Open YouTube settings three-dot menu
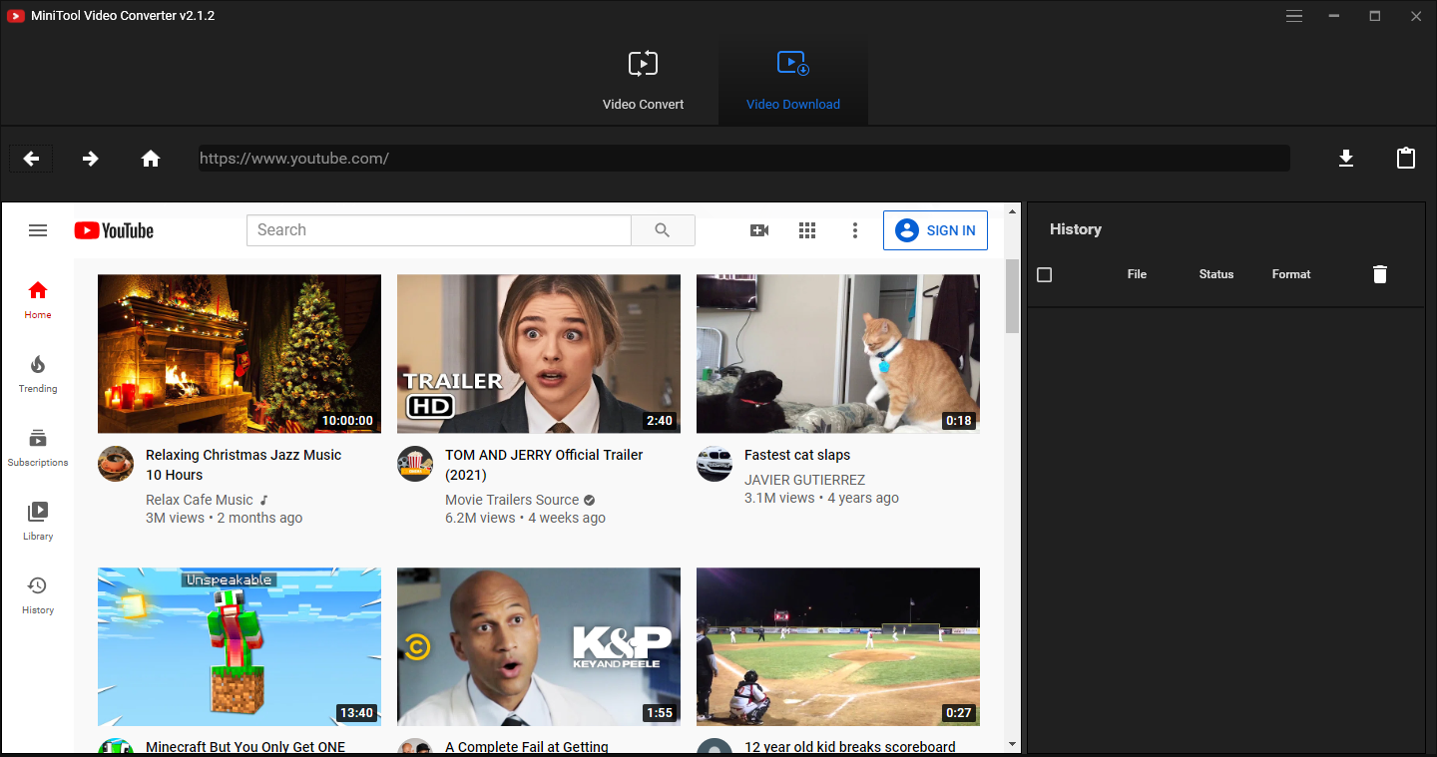The width and height of the screenshot is (1437, 757). pyautogui.click(x=855, y=230)
